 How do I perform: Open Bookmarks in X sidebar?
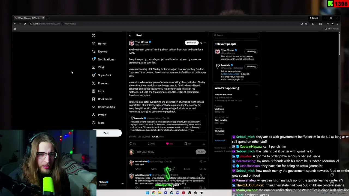click(x=102, y=99)
